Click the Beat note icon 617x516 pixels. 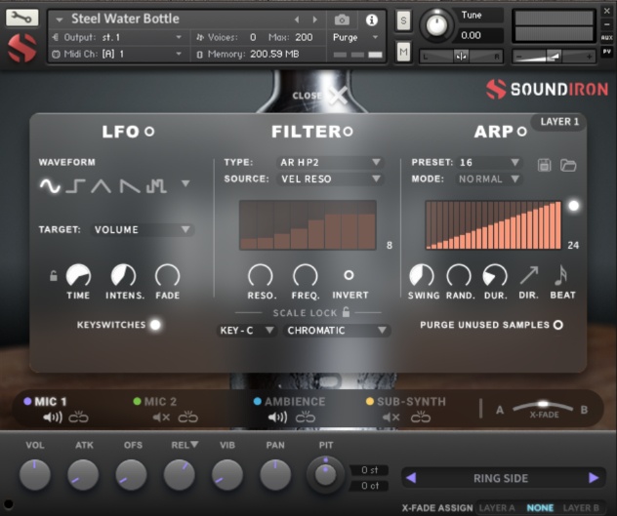tap(561, 276)
